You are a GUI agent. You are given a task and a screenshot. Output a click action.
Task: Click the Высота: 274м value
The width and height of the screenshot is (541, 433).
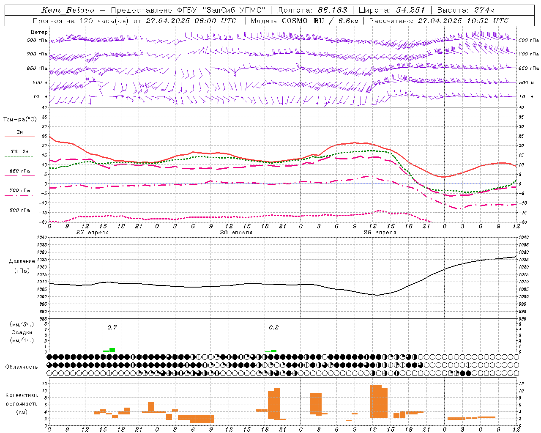pyautogui.click(x=466, y=10)
